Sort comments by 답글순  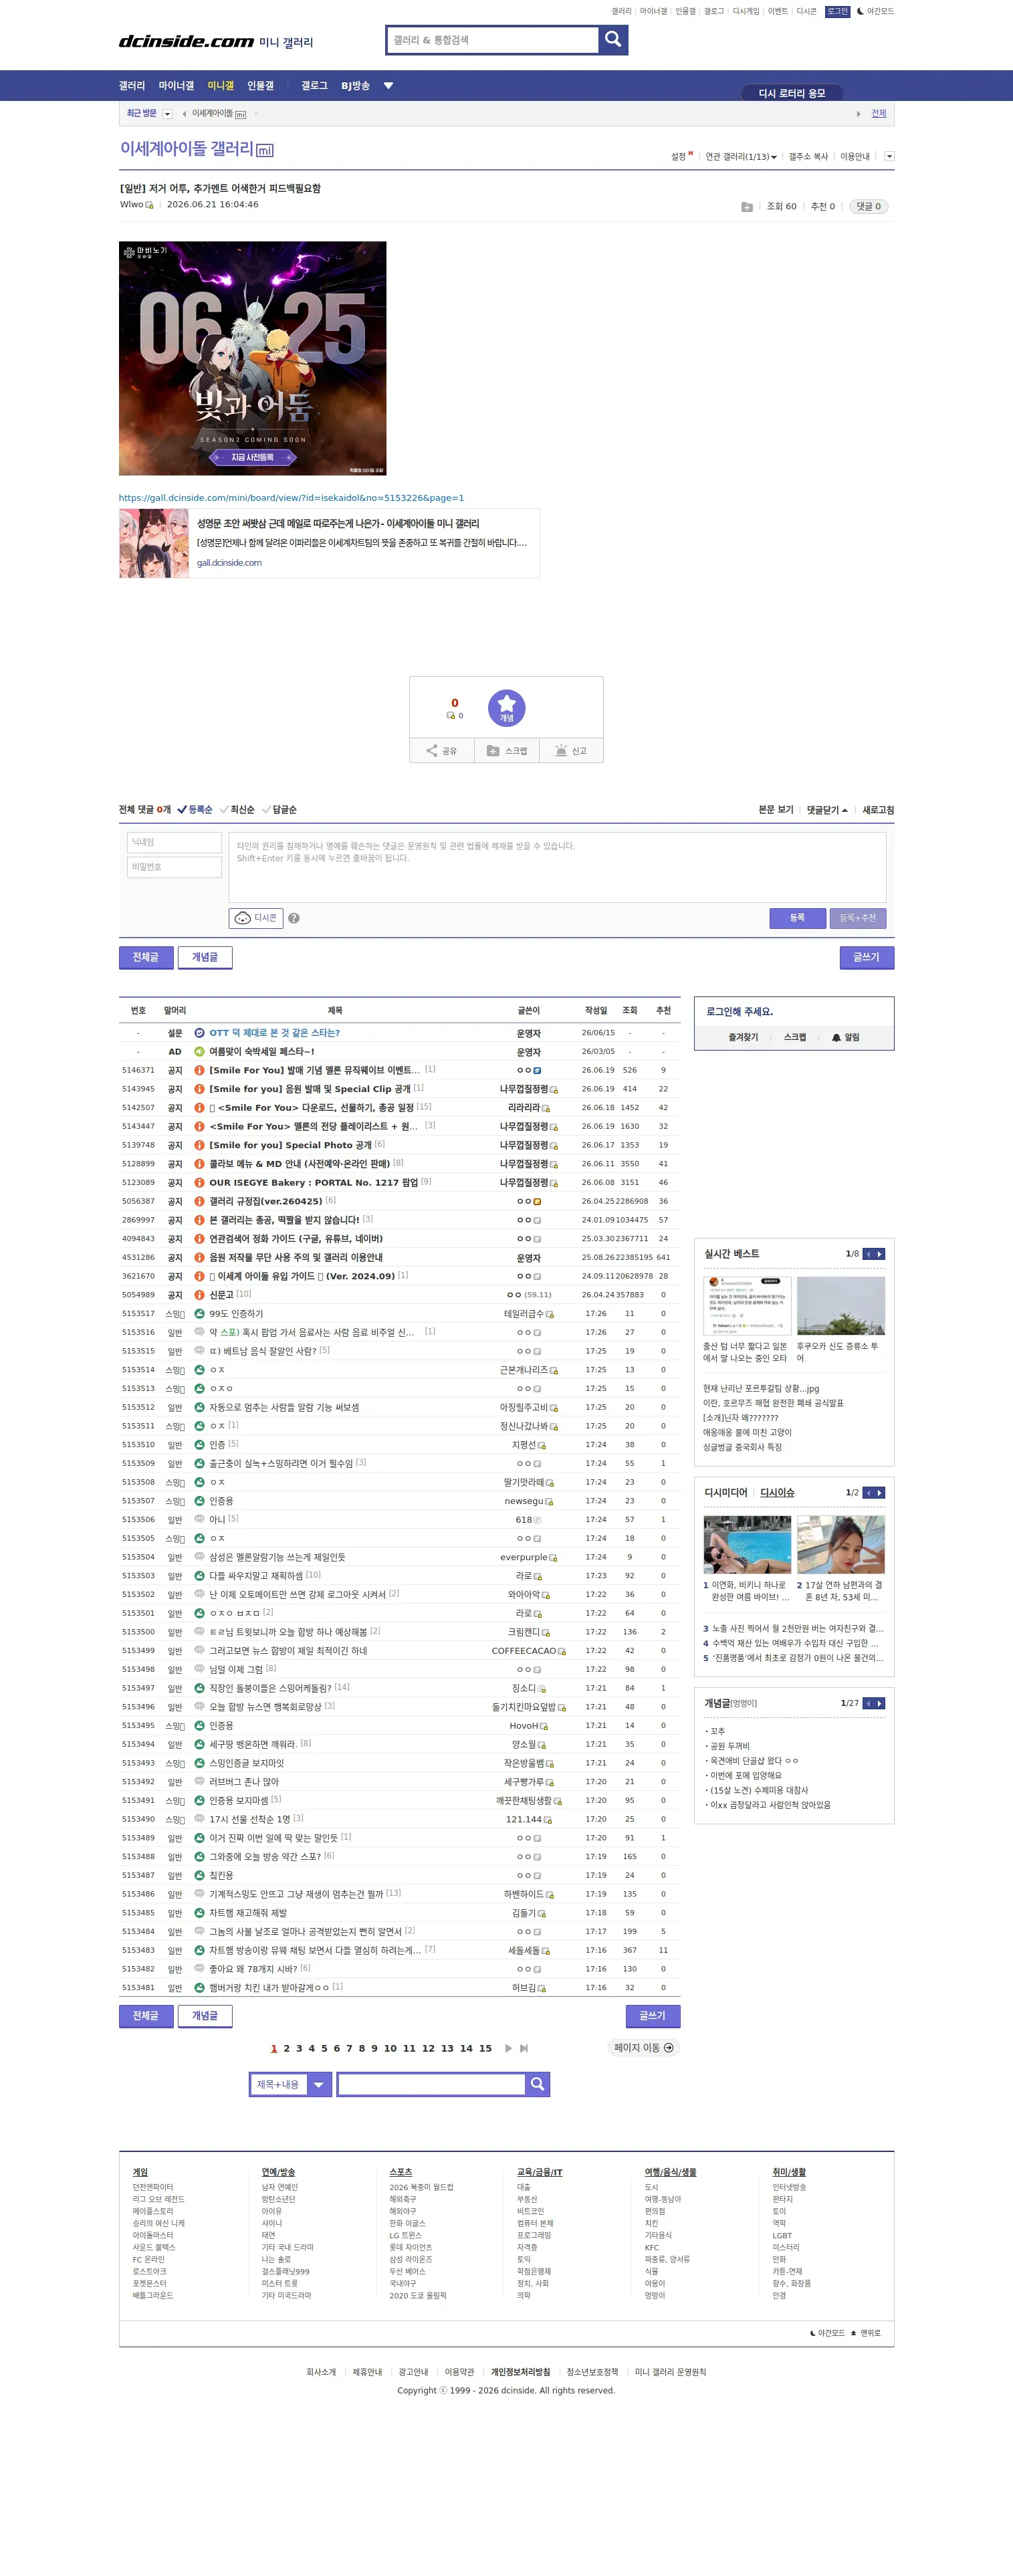279,810
